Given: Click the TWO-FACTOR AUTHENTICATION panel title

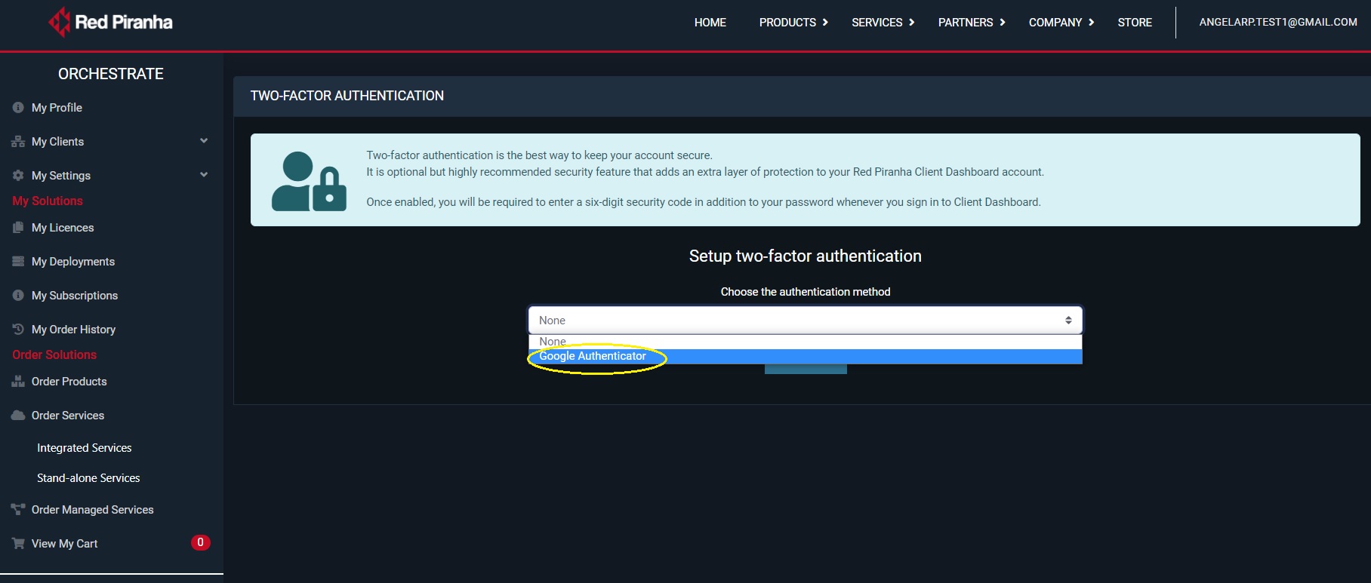Looking at the screenshot, I should (x=347, y=96).
